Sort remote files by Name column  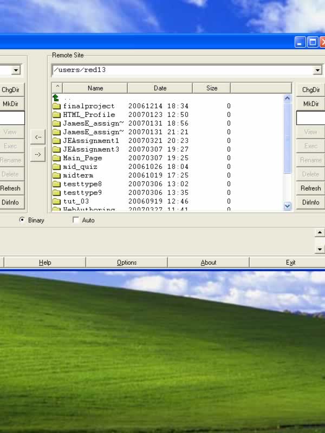(x=95, y=88)
